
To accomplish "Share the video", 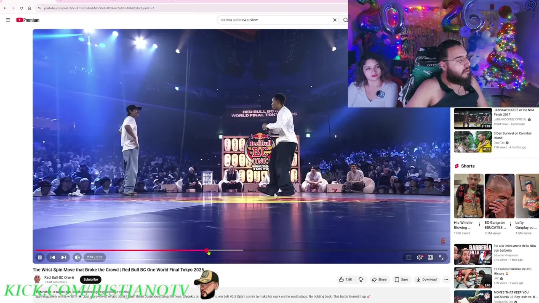I will pyautogui.click(x=379, y=279).
